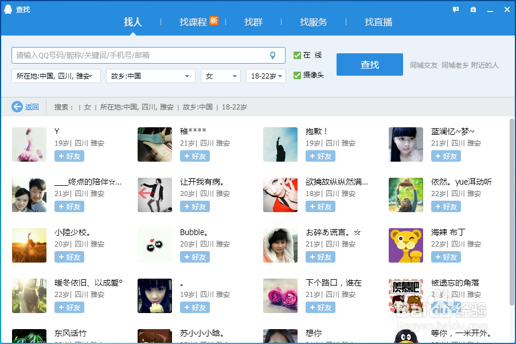This screenshot has height=344, width=516.
Task: Add 海辣 布丁 as friend
Action: point(446,257)
